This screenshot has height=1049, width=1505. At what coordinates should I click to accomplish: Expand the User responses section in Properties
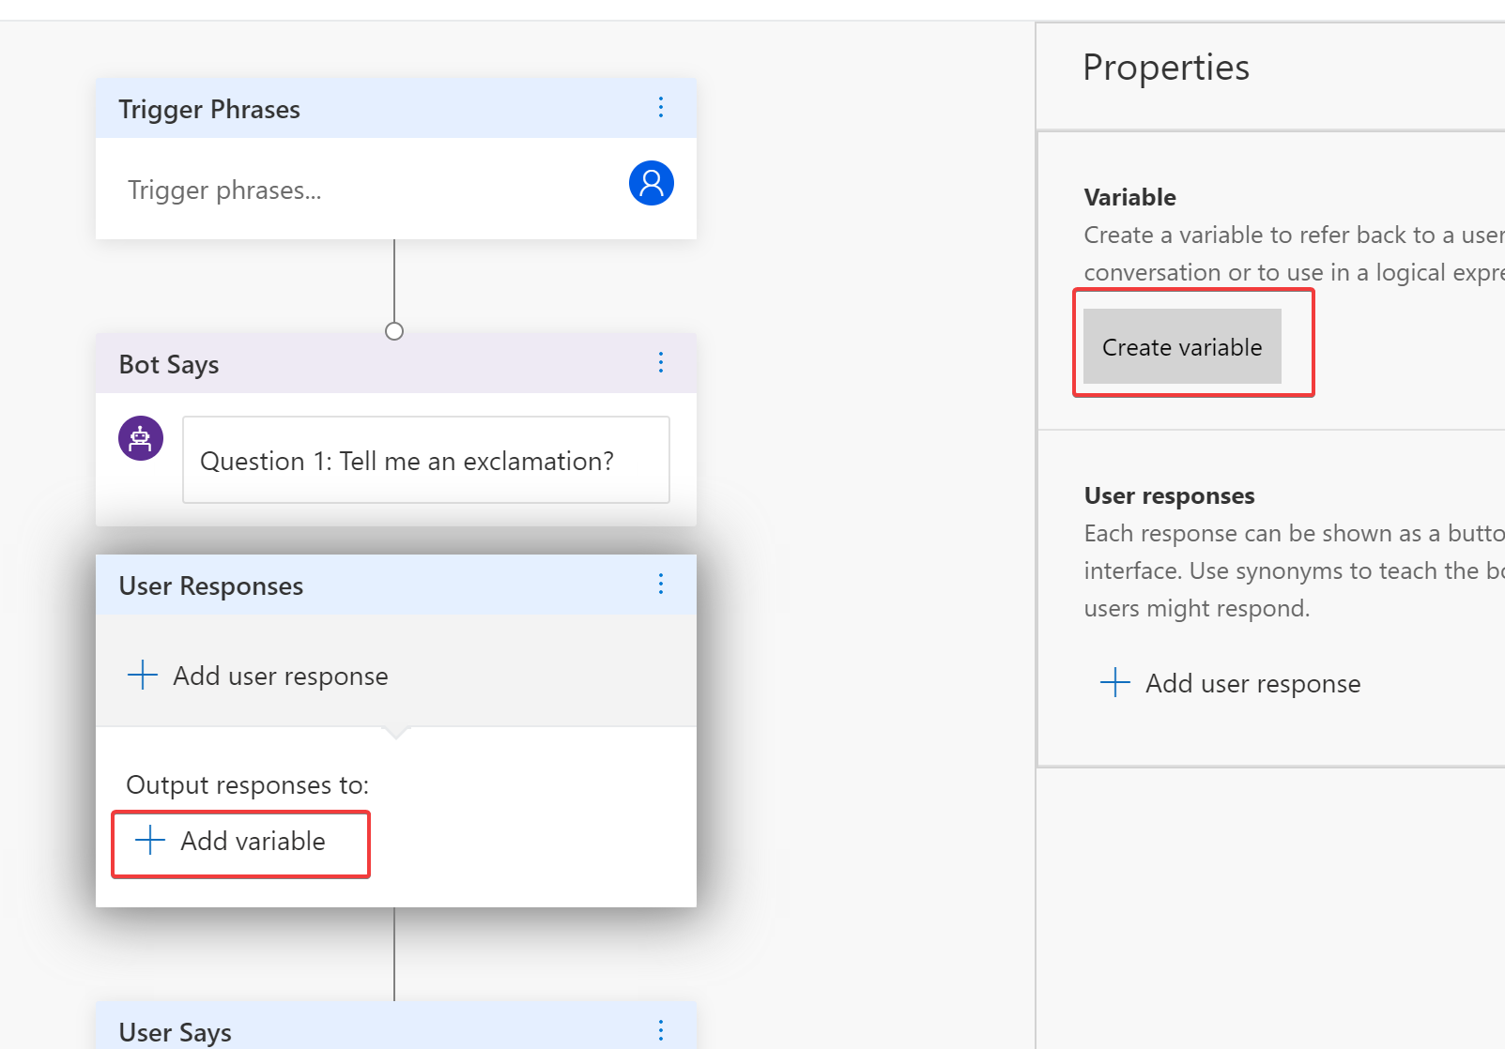(1169, 495)
